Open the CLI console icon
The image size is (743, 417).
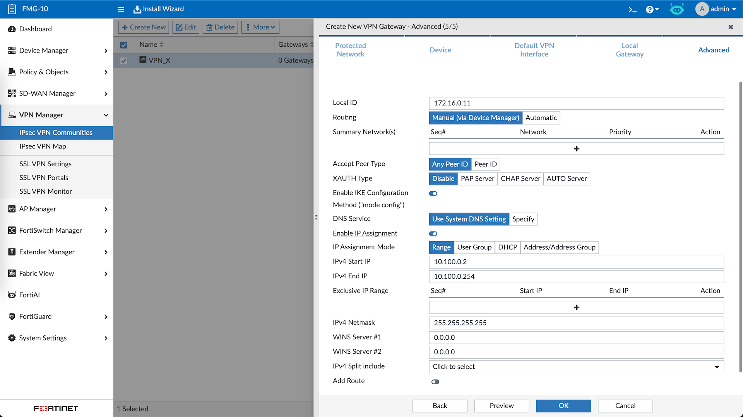point(632,9)
